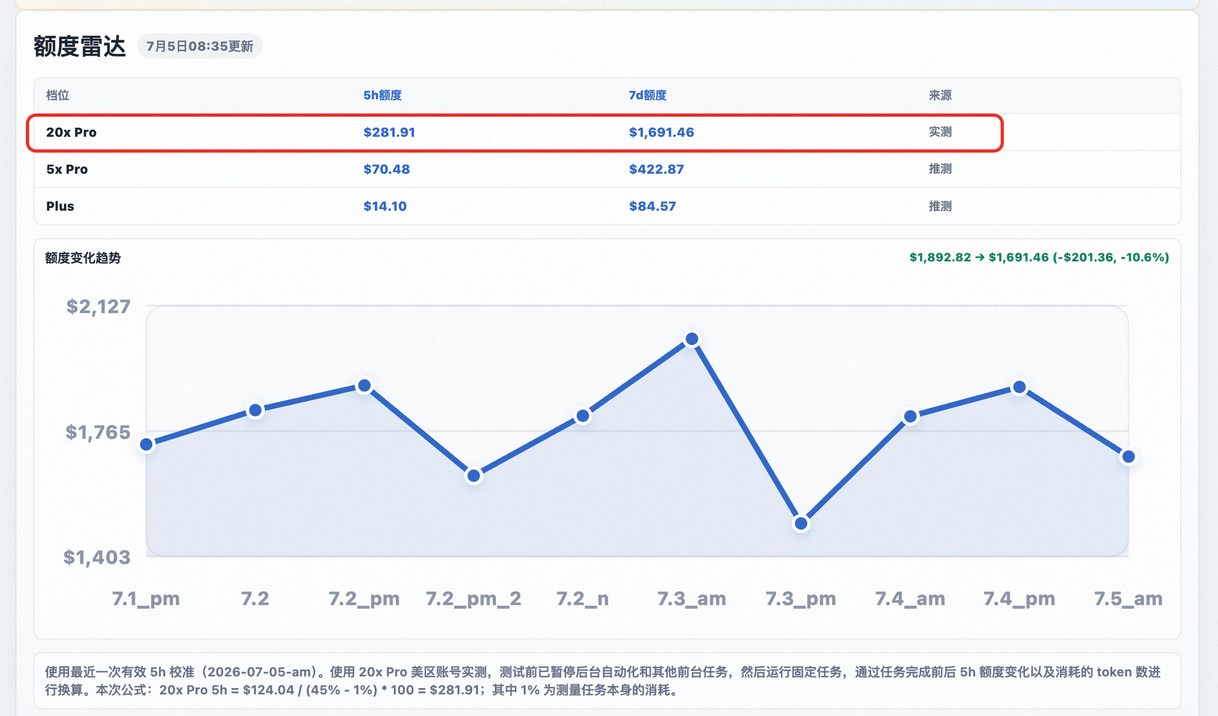The width and height of the screenshot is (1218, 716).
Task: Click the 7.1_pm x-axis label
Action: coord(146,599)
